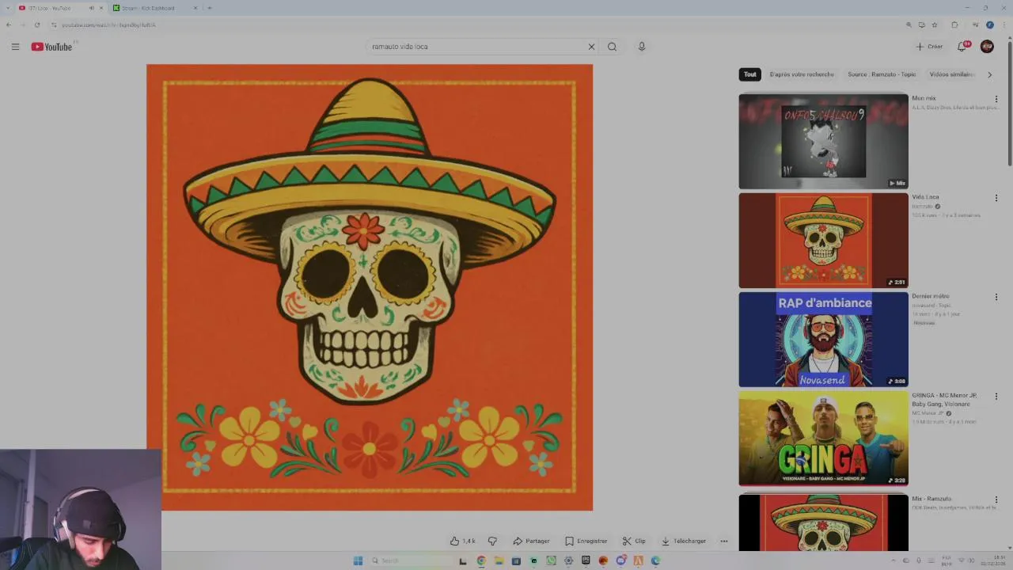Open options menu for Mon mix video

(996, 99)
